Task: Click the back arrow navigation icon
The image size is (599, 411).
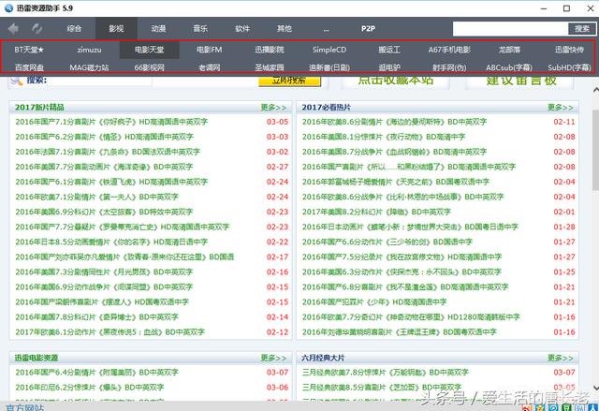Action: (13, 28)
